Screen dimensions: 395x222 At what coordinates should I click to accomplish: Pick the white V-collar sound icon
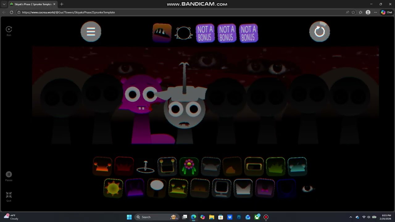click(243, 188)
